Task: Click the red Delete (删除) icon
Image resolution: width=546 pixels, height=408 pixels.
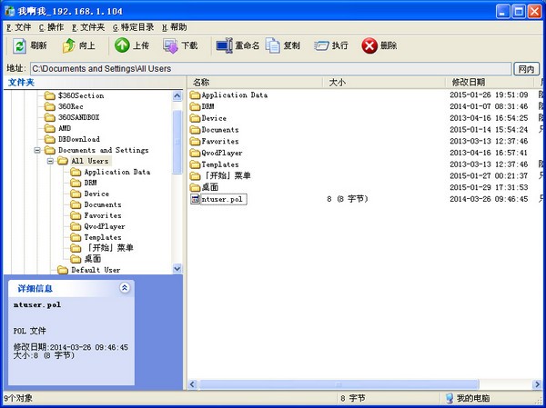Action: point(369,45)
